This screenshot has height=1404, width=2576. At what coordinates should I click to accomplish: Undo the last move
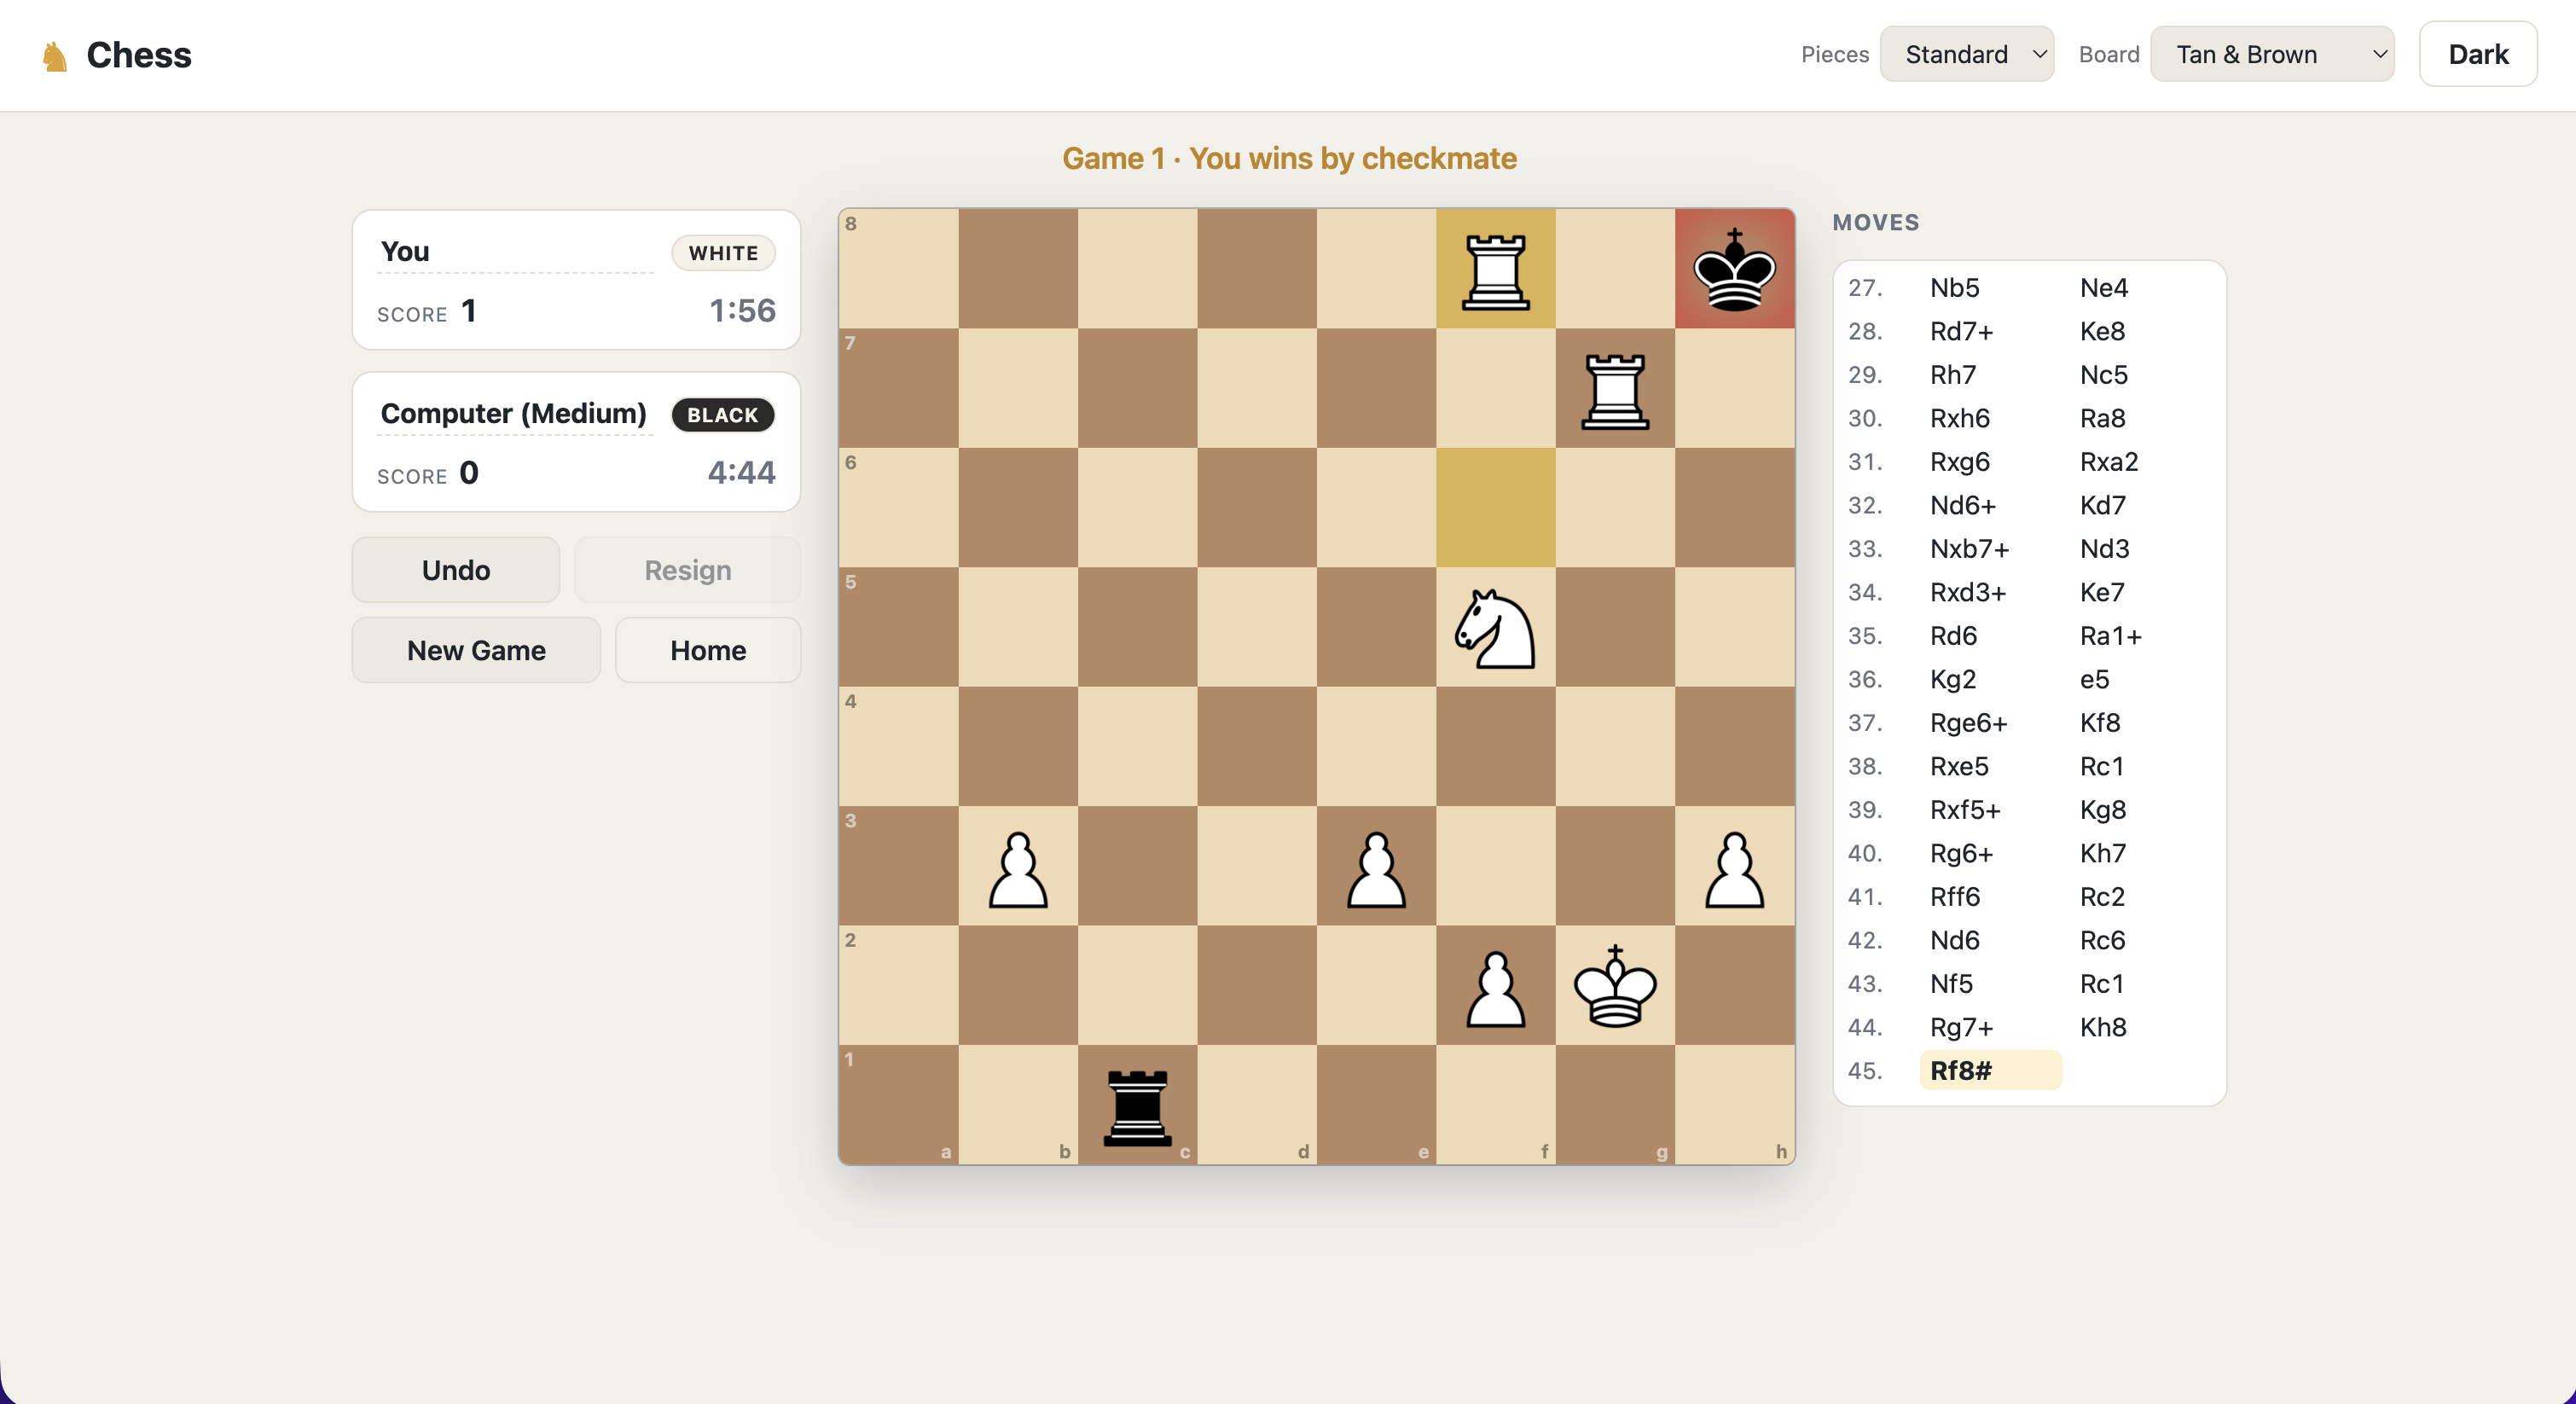pyautogui.click(x=456, y=570)
